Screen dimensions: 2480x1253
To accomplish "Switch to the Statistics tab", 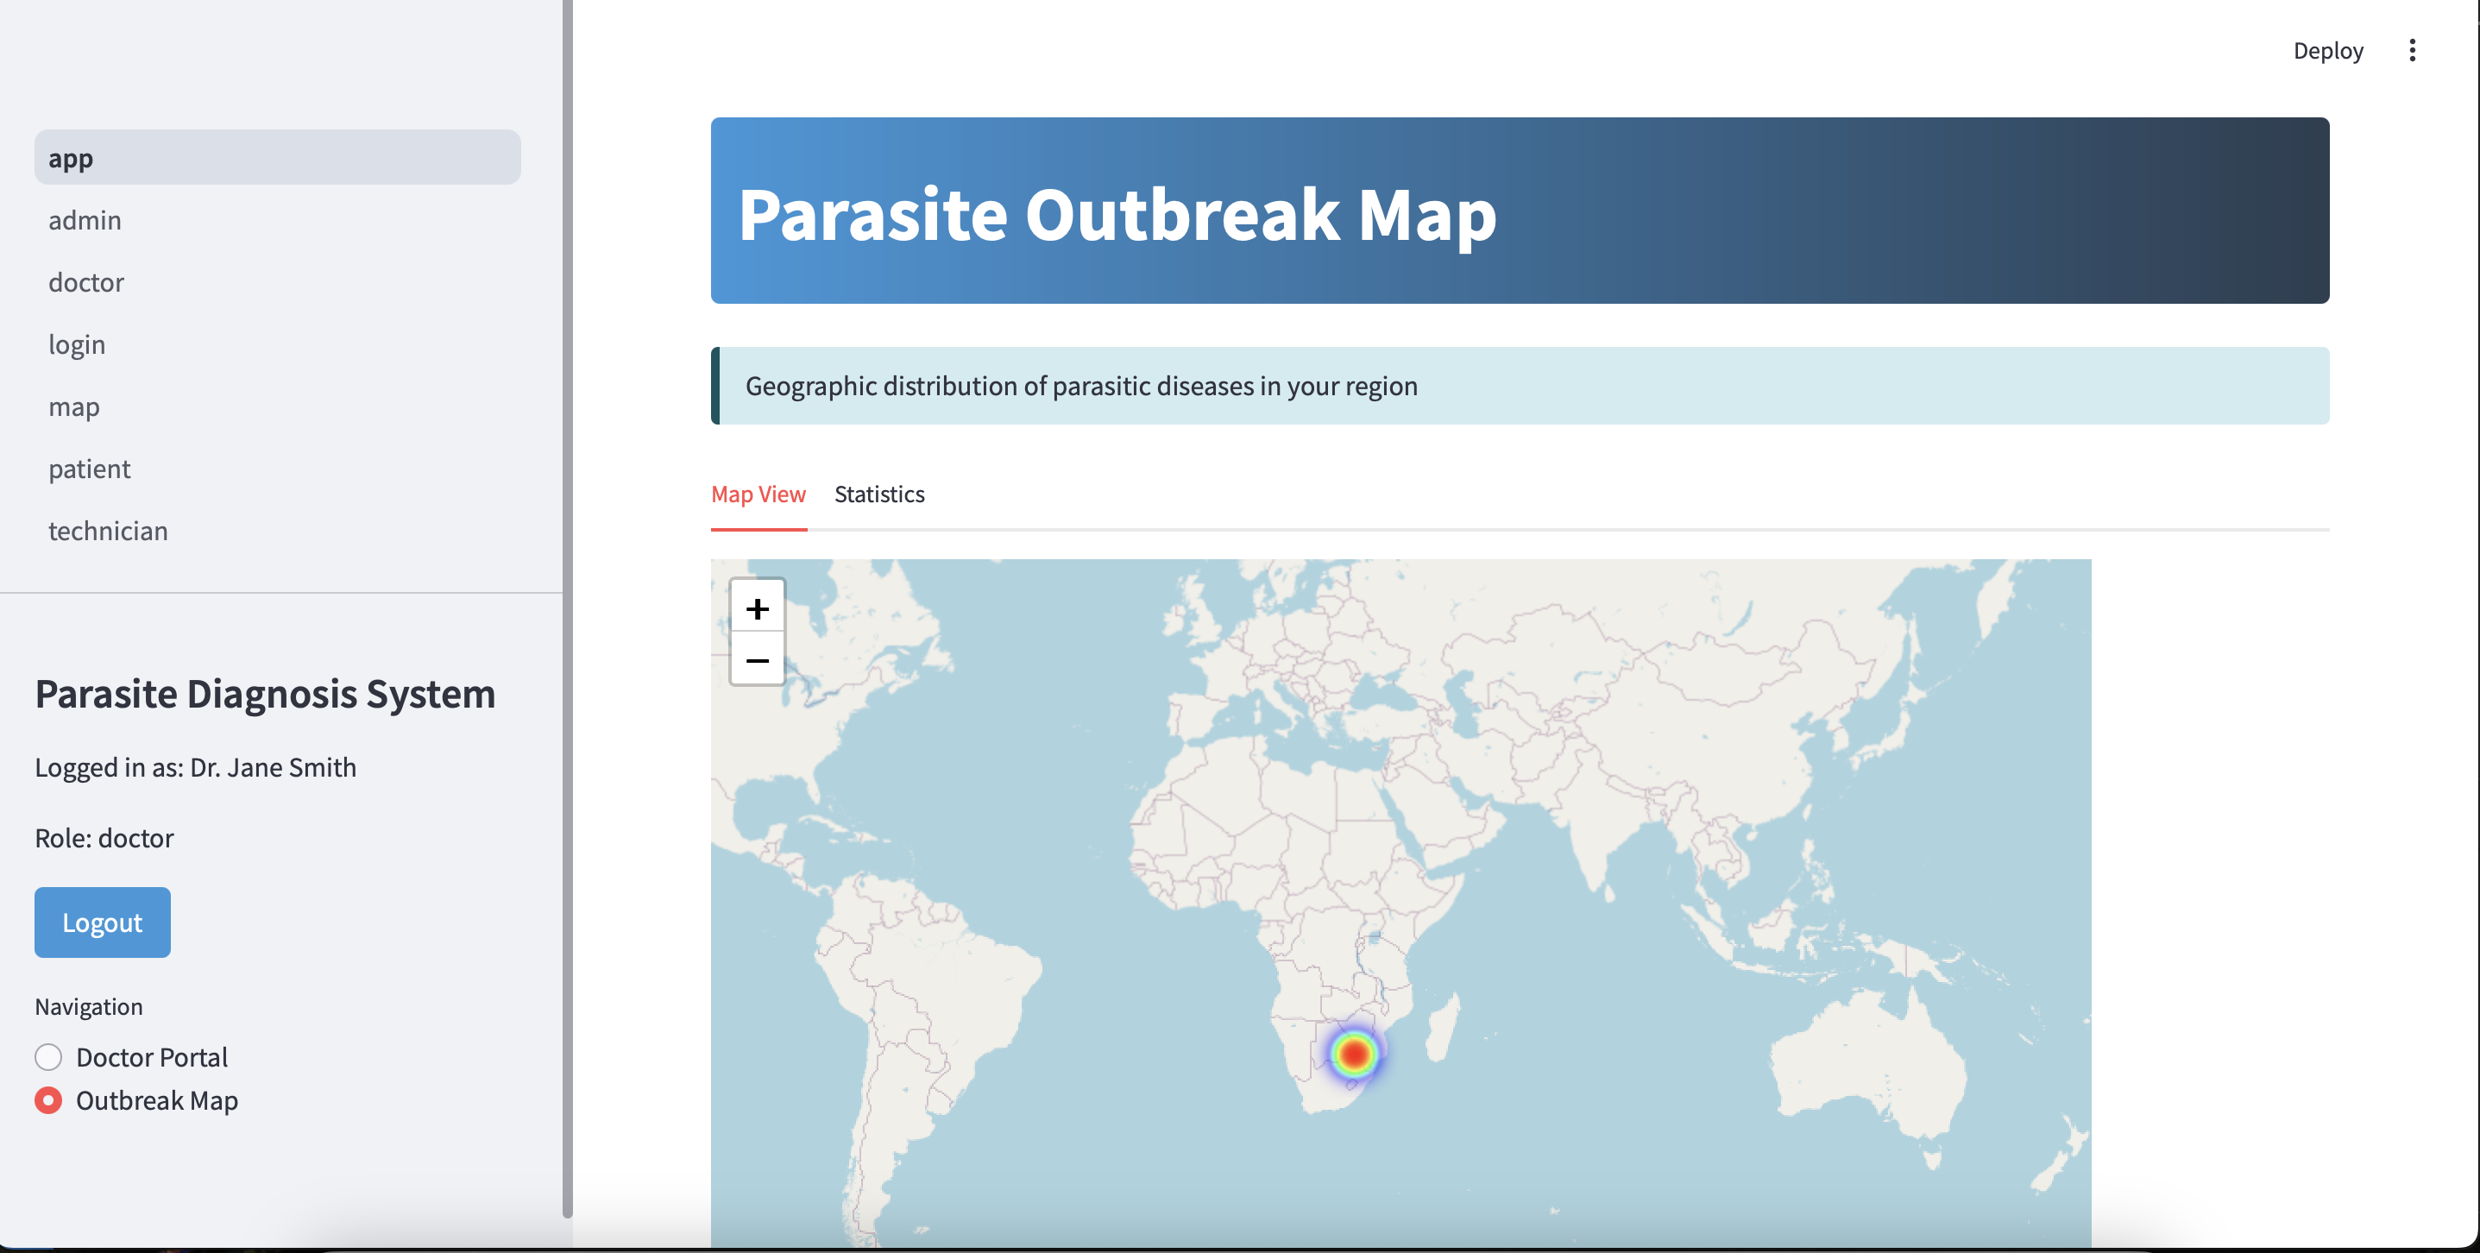I will [879, 494].
